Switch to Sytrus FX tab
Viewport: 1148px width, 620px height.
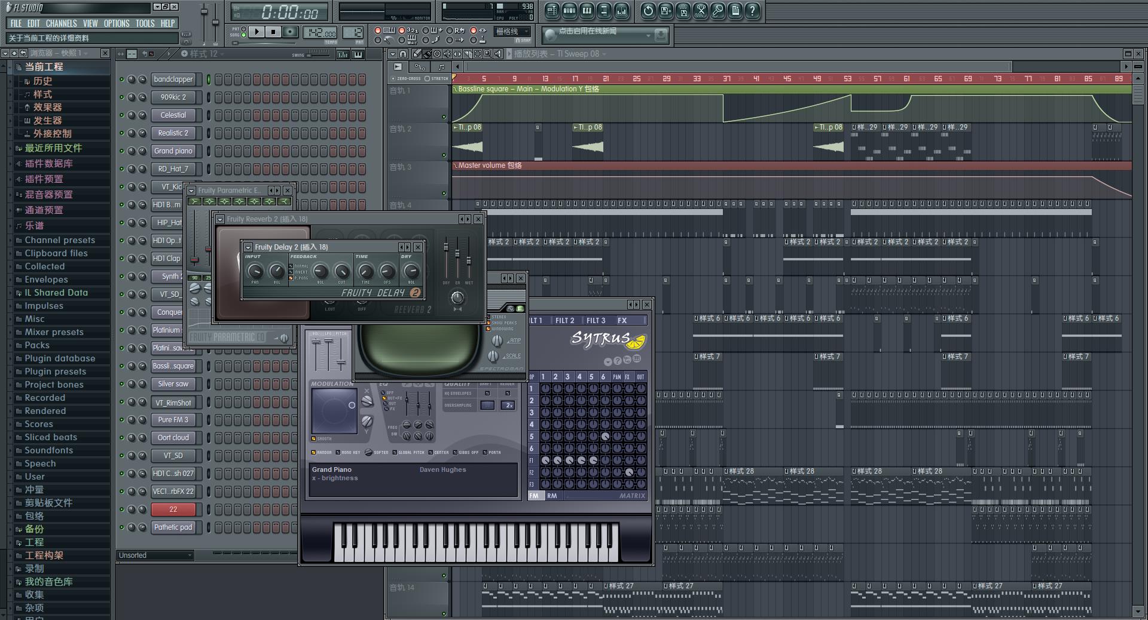(x=622, y=320)
